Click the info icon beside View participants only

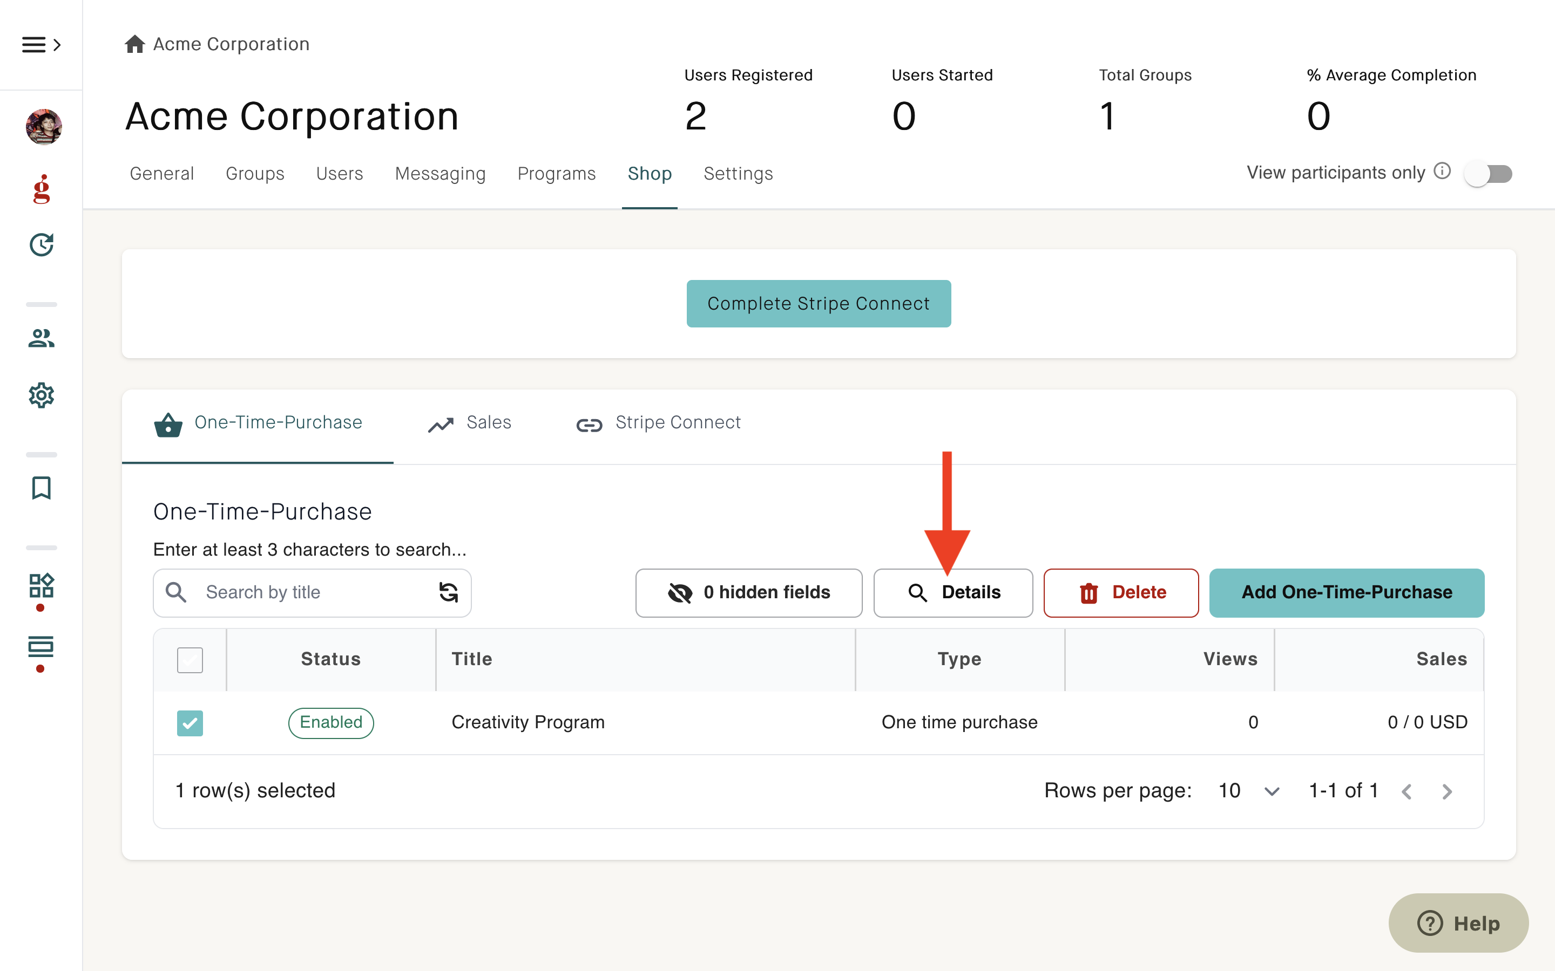coord(1442,172)
